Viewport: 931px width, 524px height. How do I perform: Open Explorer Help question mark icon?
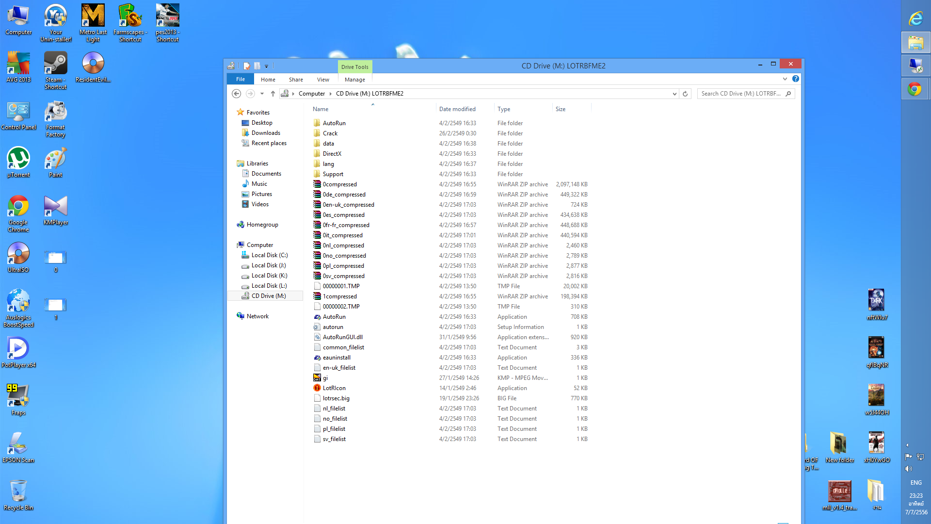[x=795, y=79]
